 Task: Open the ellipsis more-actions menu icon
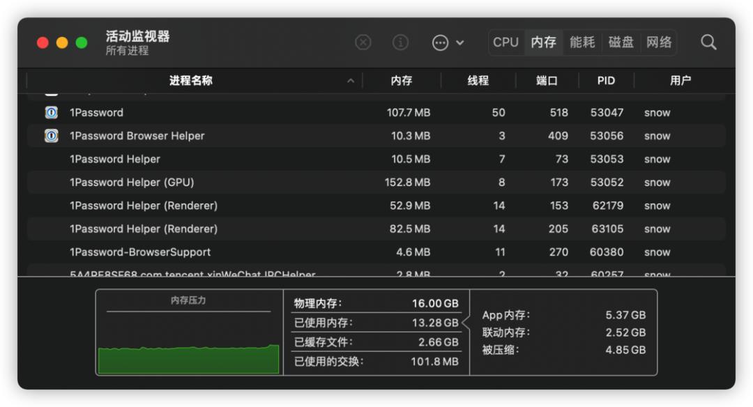[440, 43]
